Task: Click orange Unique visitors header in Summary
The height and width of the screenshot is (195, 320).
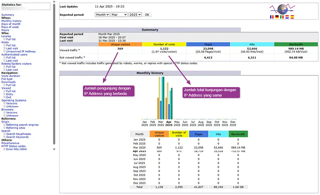Action: tap(120, 44)
